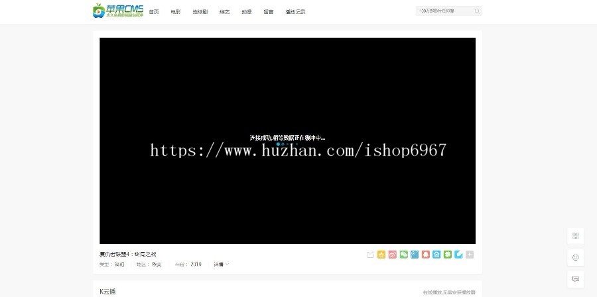This screenshot has height=297, width=597.
Task: Open the QR code side button
Action: coord(575,236)
